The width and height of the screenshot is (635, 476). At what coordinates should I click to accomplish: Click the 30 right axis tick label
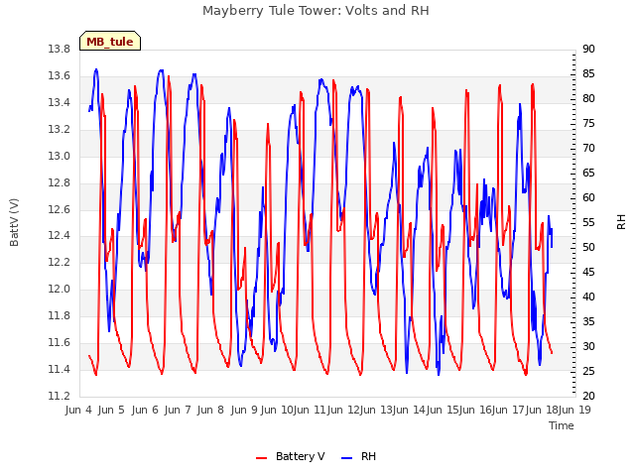point(588,346)
